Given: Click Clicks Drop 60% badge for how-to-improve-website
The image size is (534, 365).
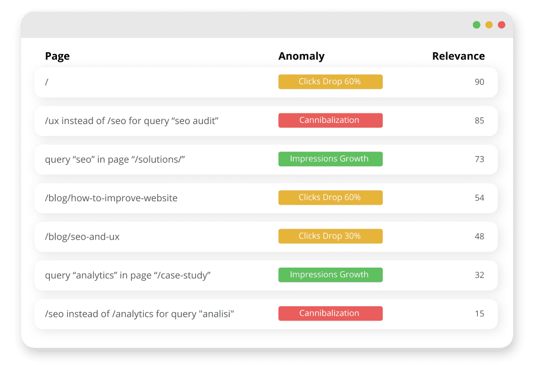Looking at the screenshot, I should [330, 198].
